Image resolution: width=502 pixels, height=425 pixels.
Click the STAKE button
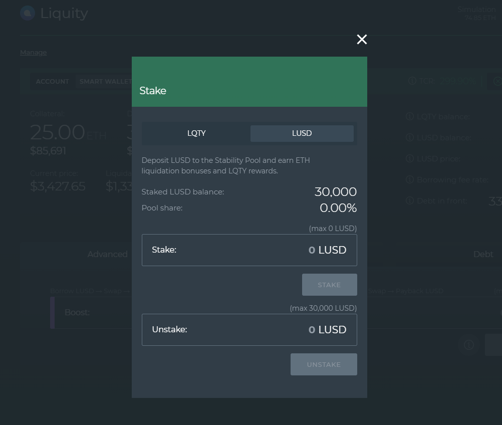(330, 285)
